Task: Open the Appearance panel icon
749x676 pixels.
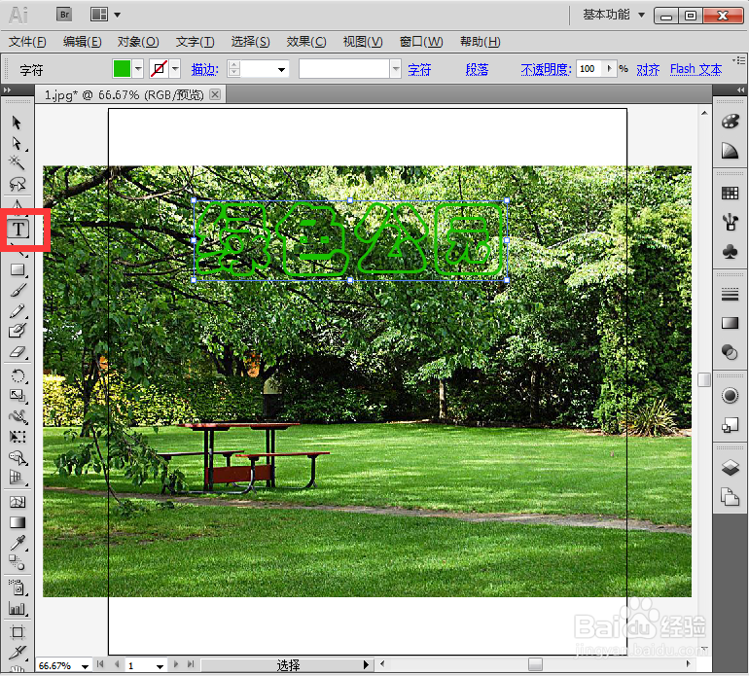Action: (x=730, y=396)
